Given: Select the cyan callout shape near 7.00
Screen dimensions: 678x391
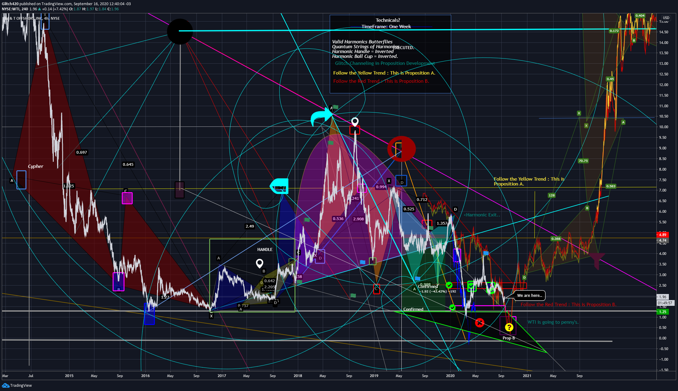Looking at the screenshot, I should [279, 186].
